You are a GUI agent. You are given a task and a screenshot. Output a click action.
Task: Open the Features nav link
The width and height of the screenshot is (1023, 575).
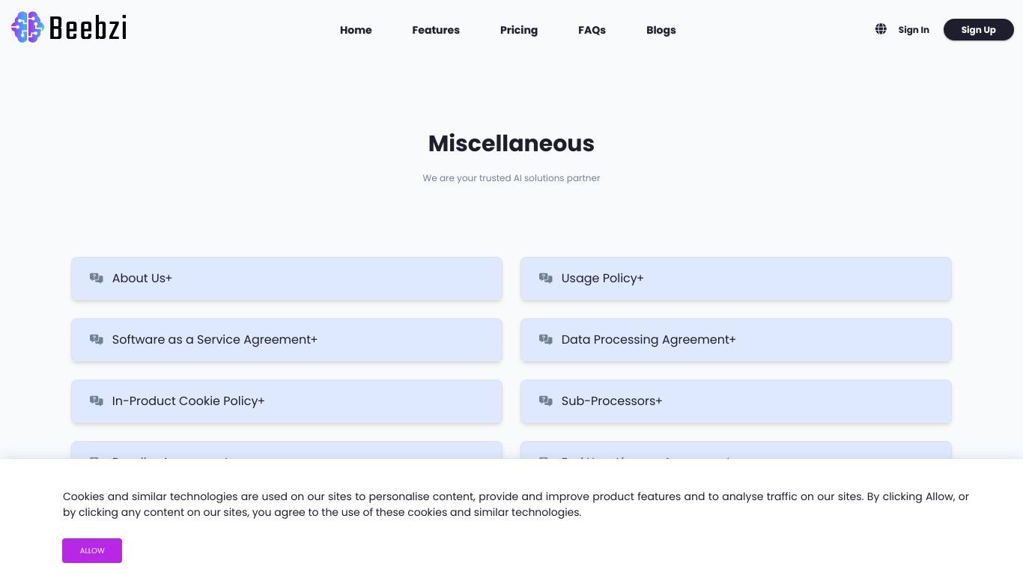436,30
